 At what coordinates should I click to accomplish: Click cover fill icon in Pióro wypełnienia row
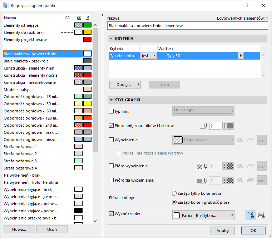(251, 166)
